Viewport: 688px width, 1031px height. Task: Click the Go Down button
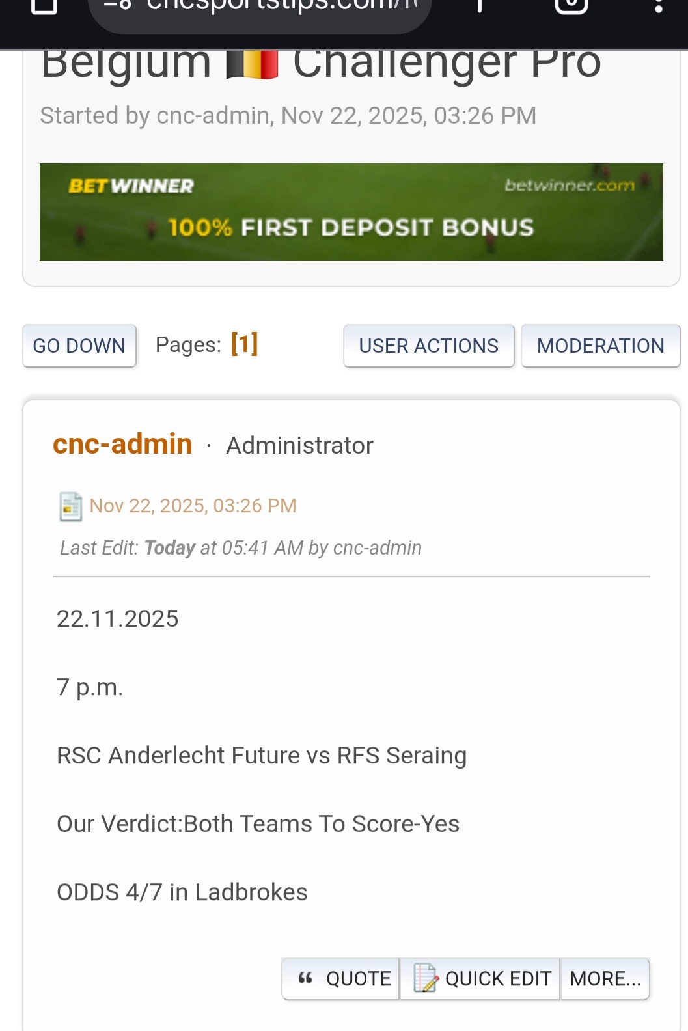(x=79, y=346)
